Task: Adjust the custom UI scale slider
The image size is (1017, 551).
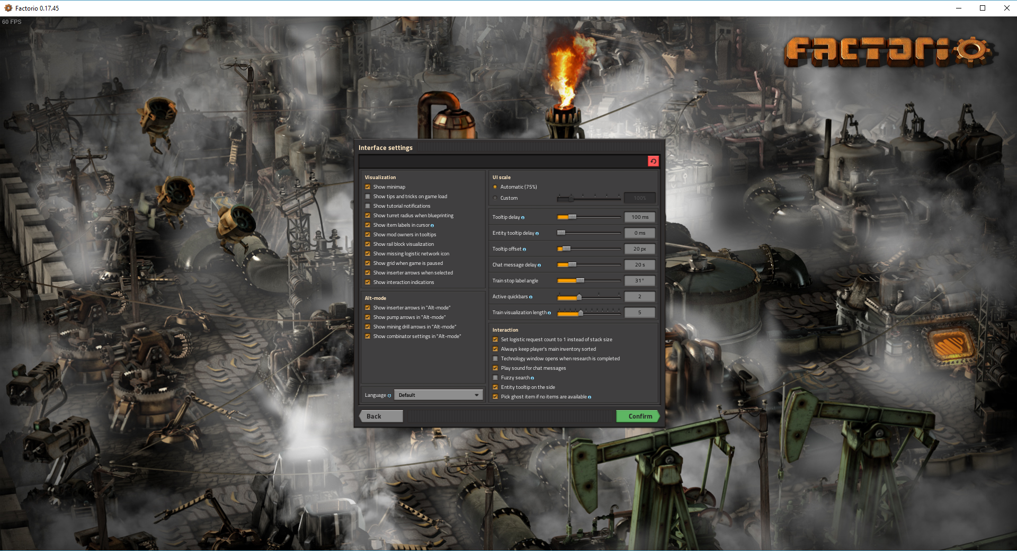Action: pos(588,198)
